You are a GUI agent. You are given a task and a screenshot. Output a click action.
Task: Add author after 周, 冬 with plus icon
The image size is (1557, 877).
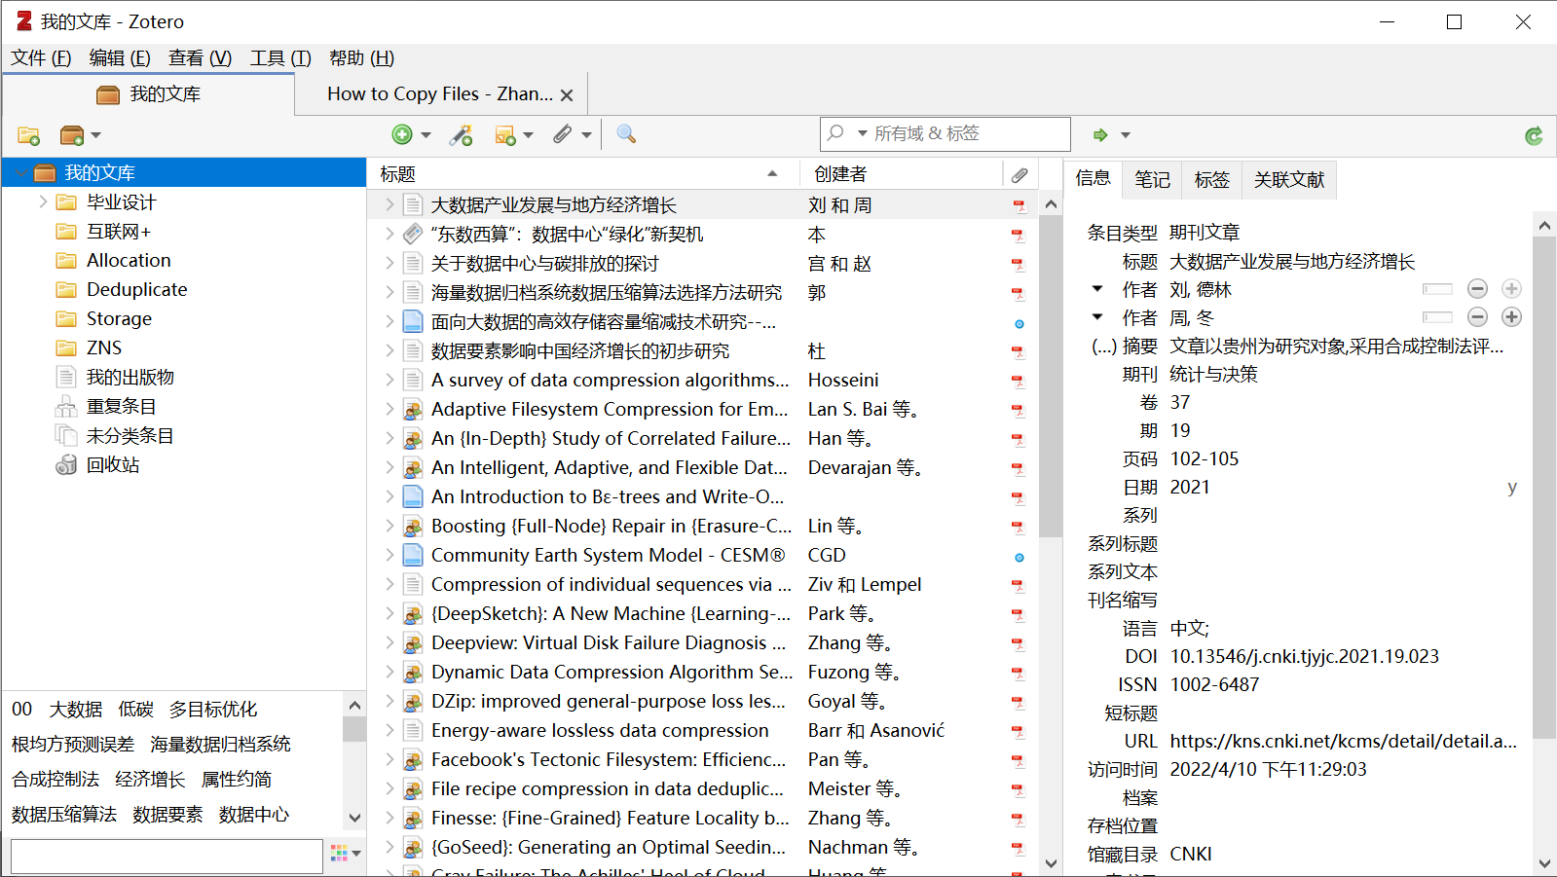point(1511,317)
